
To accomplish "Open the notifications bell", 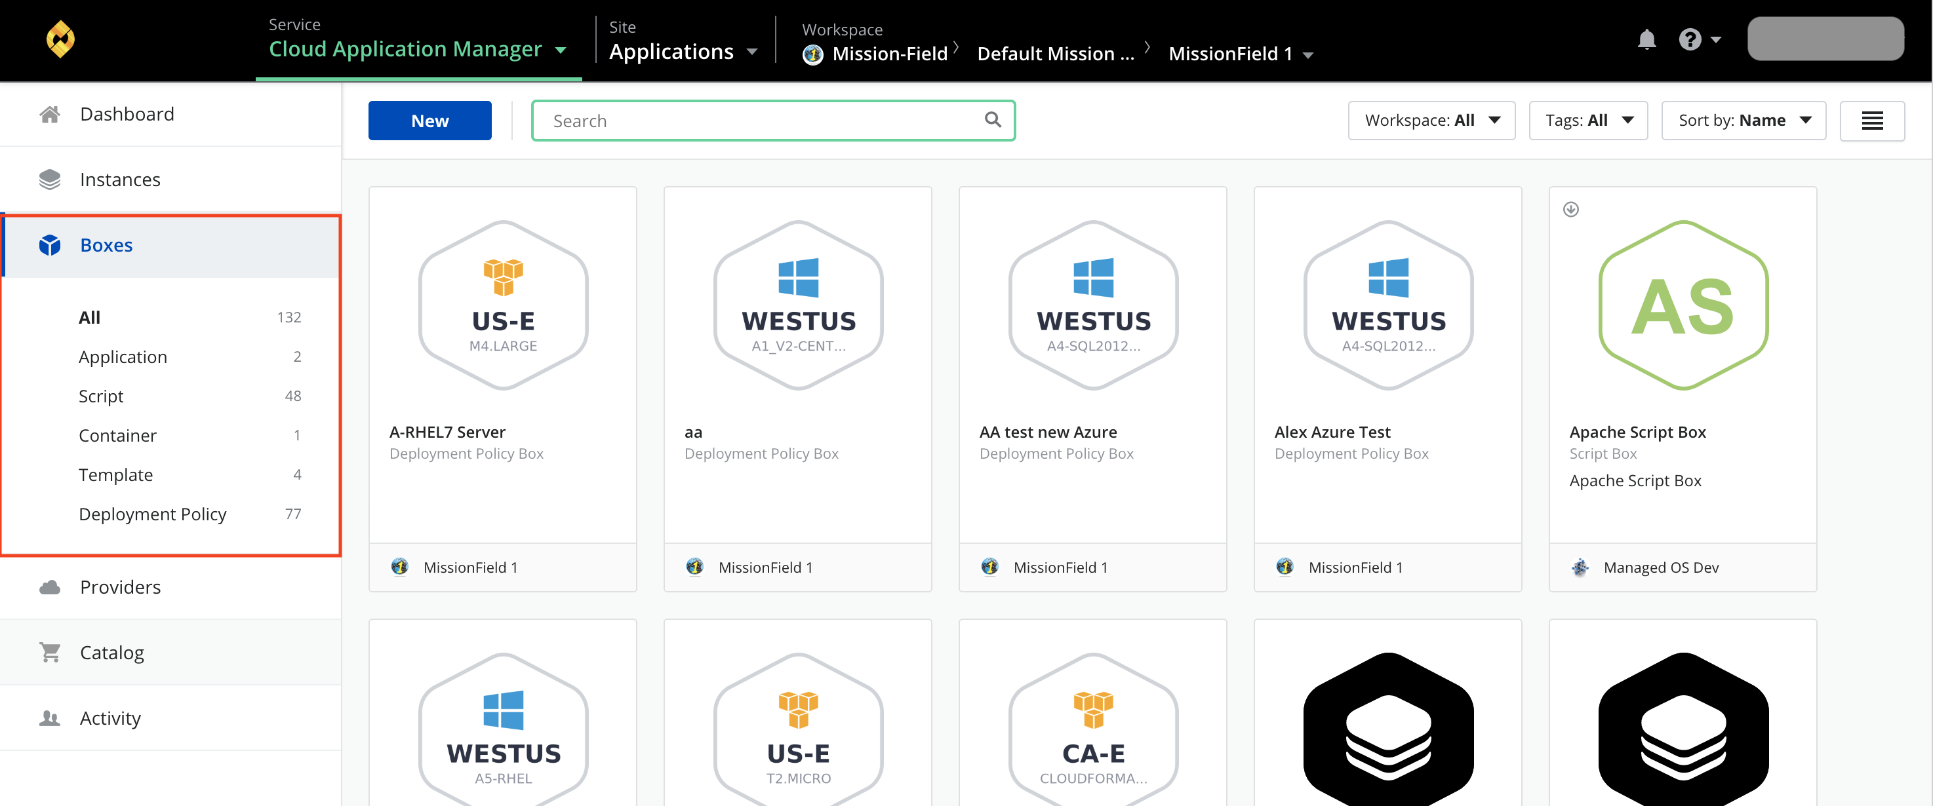I will click(x=1646, y=39).
